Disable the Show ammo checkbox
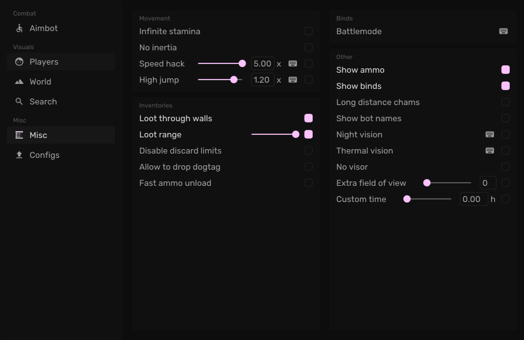Screen dimensions: 524x340 (505, 70)
